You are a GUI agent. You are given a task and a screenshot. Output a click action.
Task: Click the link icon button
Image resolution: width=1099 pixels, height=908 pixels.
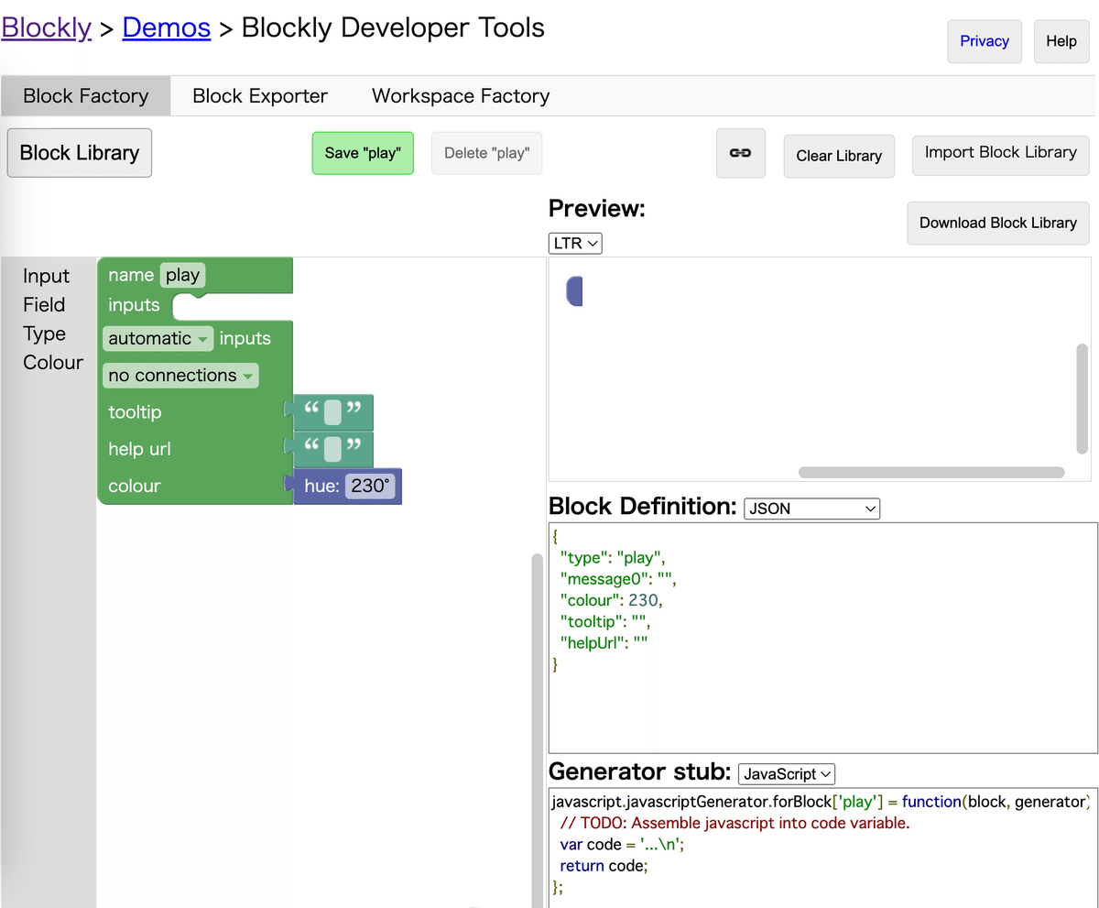point(740,154)
